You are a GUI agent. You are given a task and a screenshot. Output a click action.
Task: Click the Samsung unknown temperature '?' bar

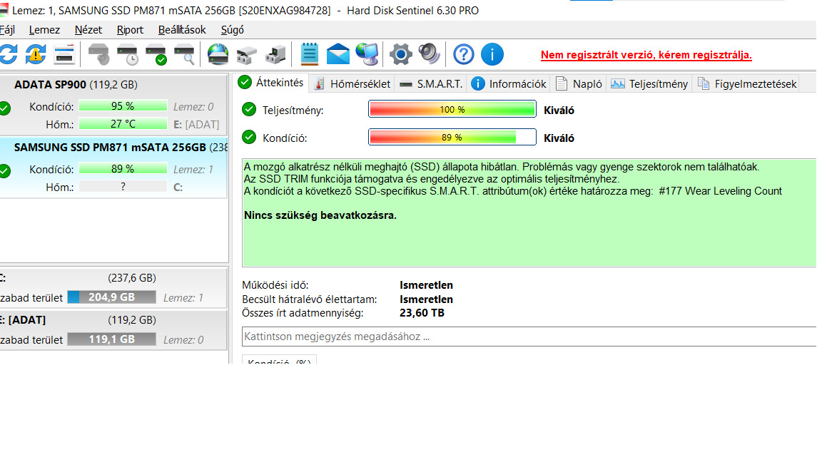123,187
